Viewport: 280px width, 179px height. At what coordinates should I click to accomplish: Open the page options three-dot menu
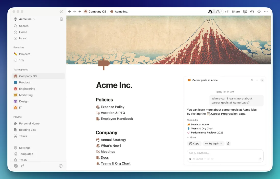tap(266, 12)
